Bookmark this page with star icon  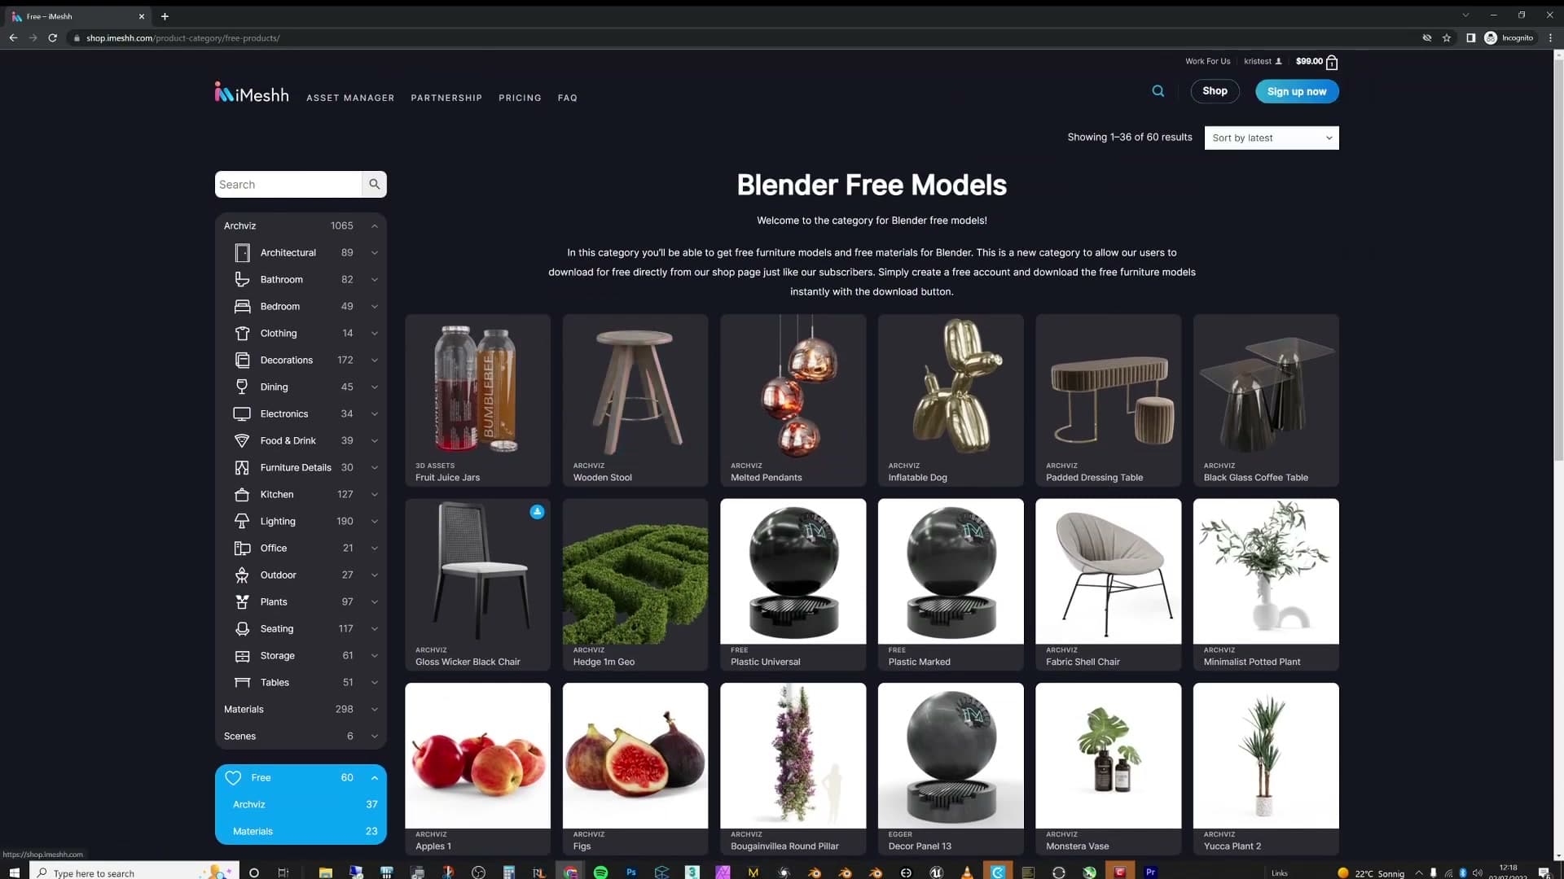[1447, 37]
